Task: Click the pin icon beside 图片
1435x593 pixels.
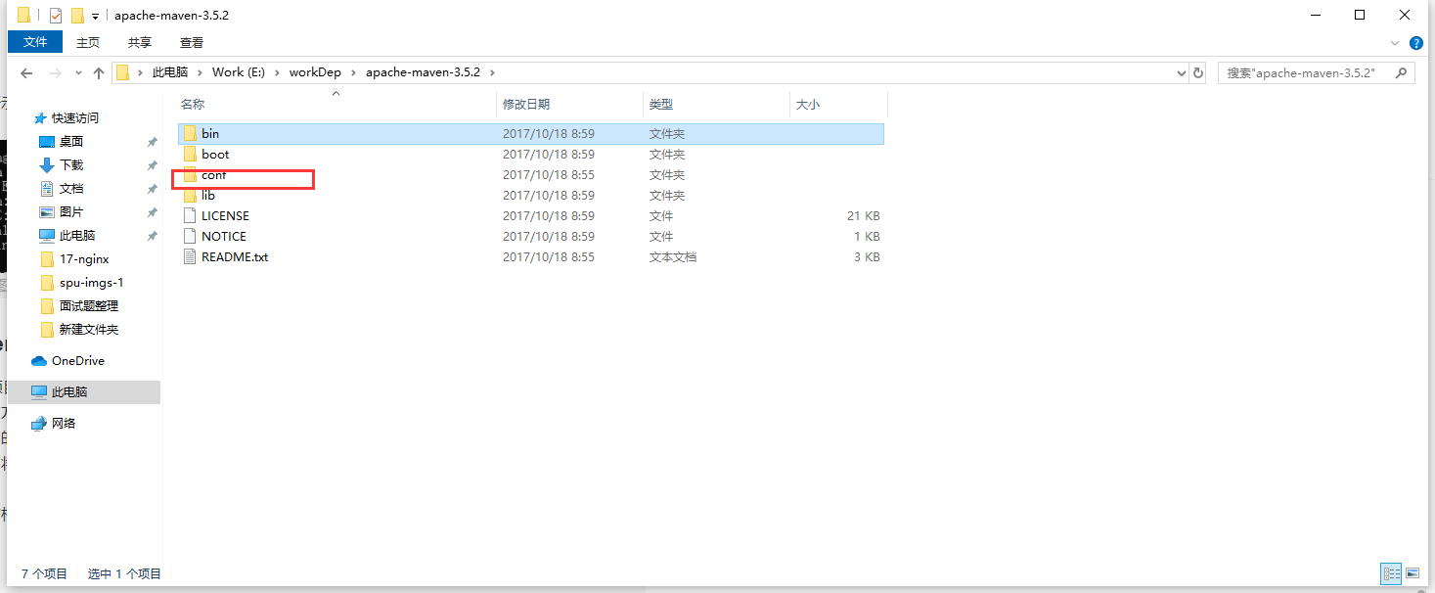Action: click(x=152, y=212)
